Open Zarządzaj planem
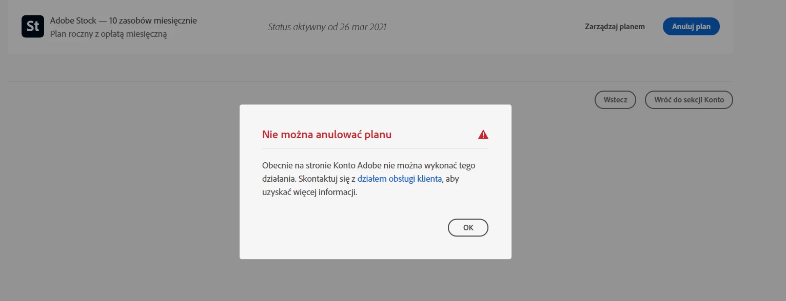This screenshot has height=301, width=786. click(x=615, y=27)
